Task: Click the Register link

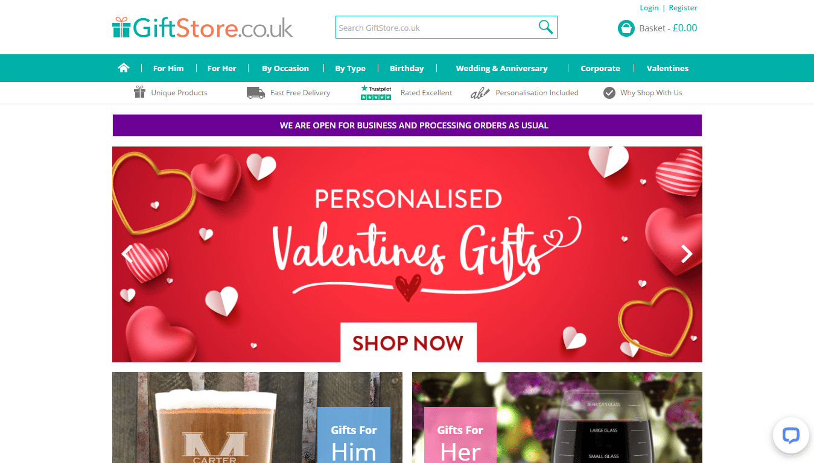Action: tap(683, 8)
